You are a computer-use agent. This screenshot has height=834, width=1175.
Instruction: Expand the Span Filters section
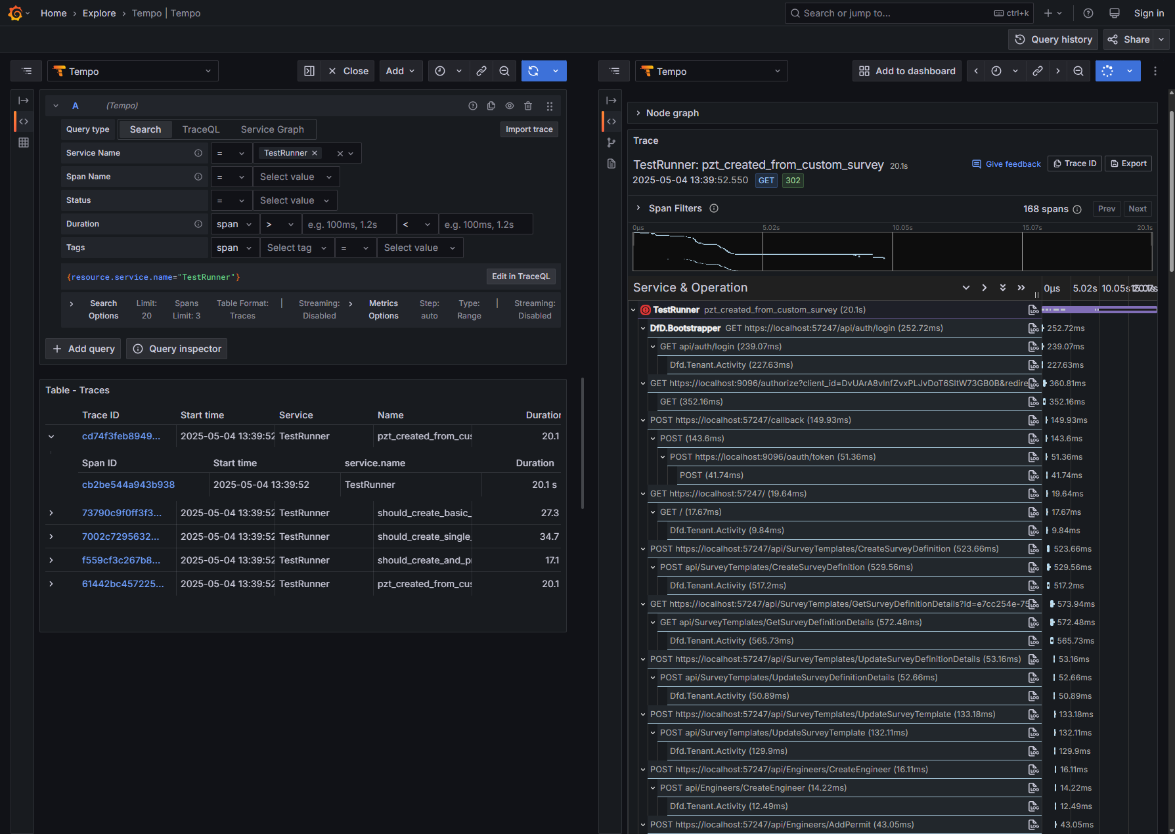click(x=638, y=208)
